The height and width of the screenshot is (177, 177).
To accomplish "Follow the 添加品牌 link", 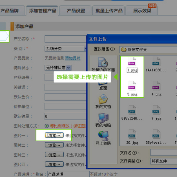I will pyautogui.click(x=73, y=58).
